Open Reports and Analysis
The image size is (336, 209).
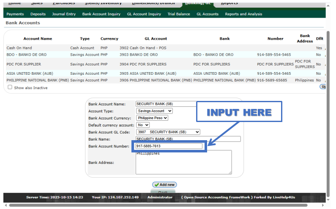point(243,14)
